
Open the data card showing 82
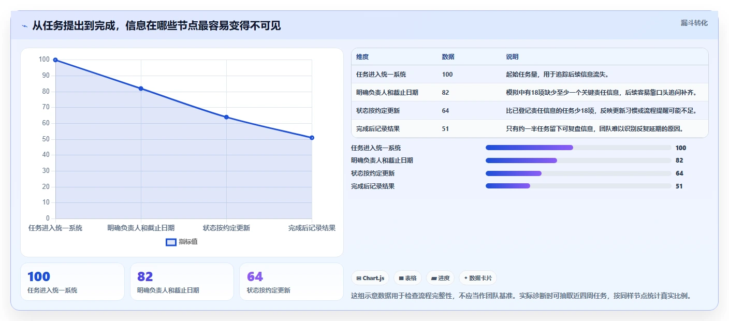[182, 282]
